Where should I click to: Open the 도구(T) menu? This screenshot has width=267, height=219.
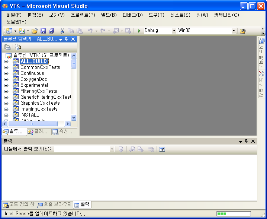pos(157,15)
